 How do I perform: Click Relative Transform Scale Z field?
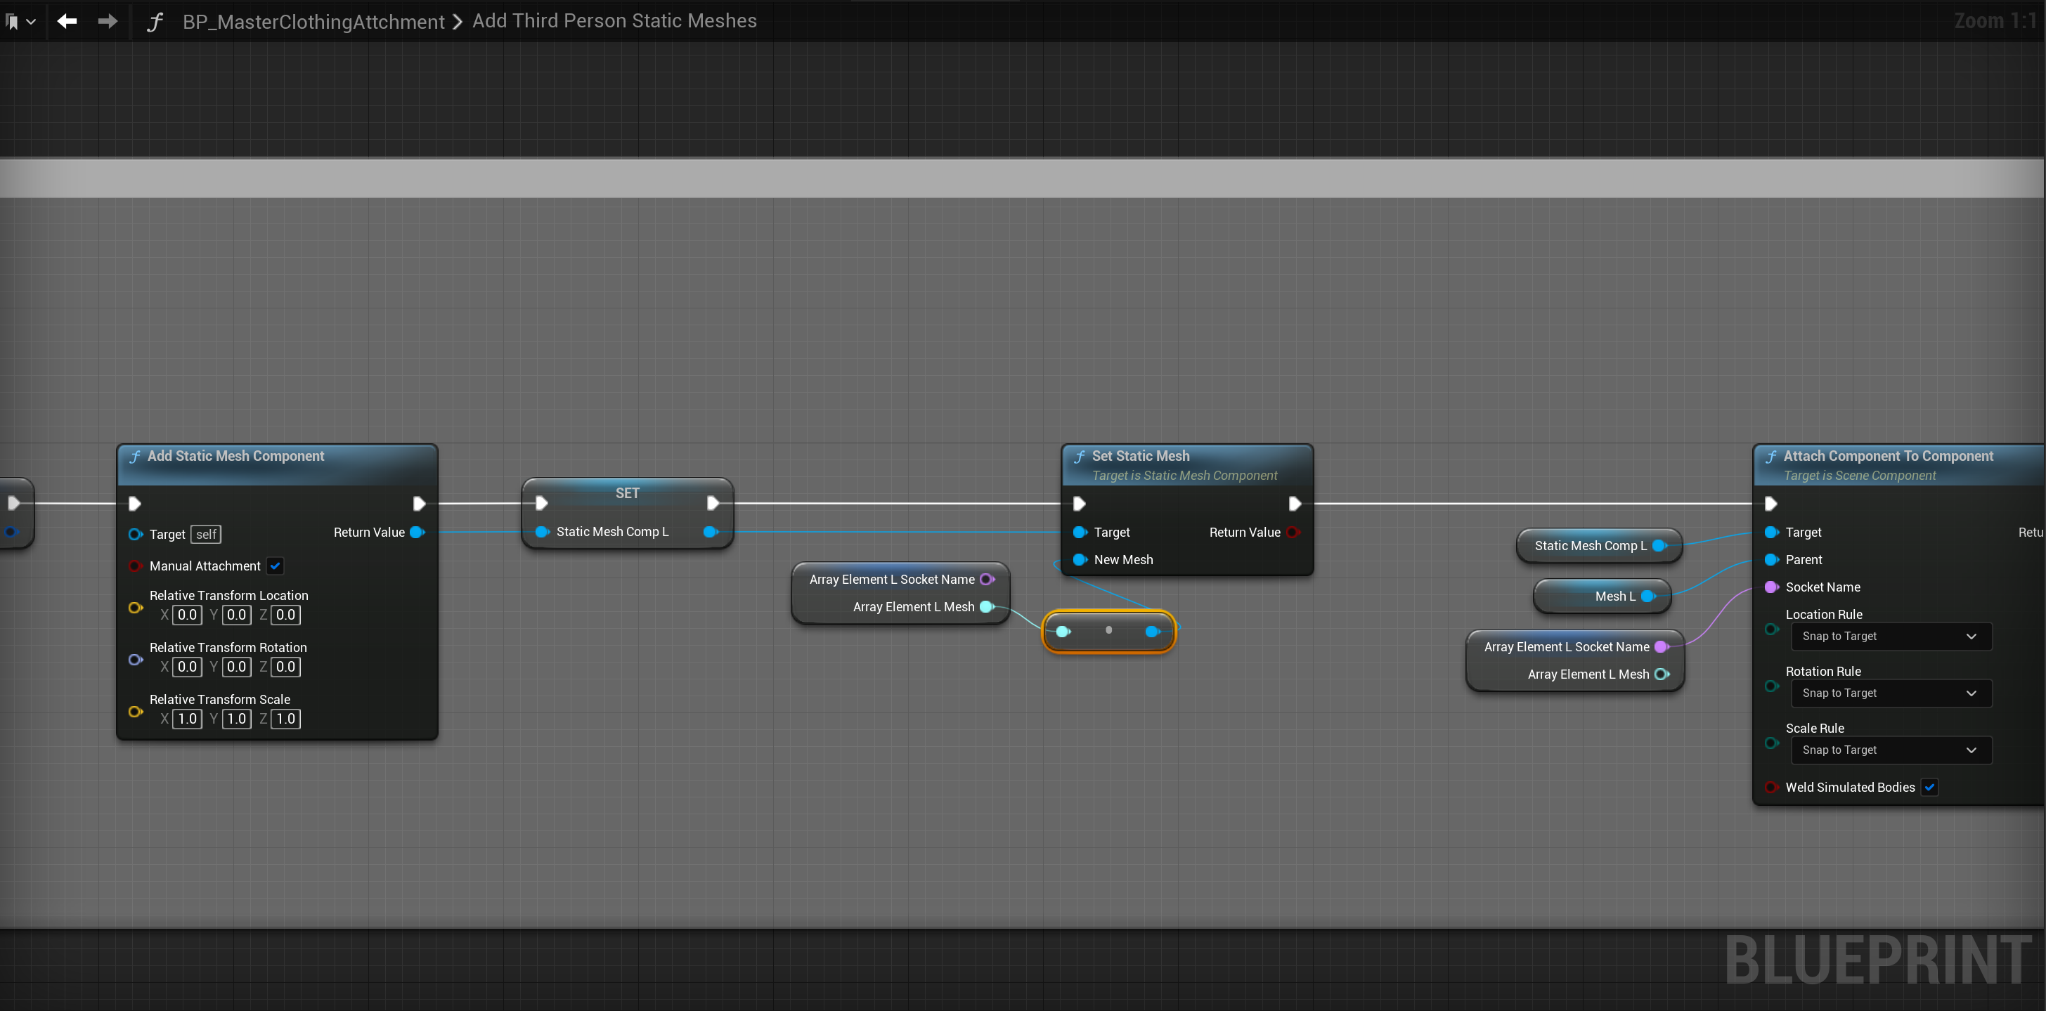coord(285,719)
